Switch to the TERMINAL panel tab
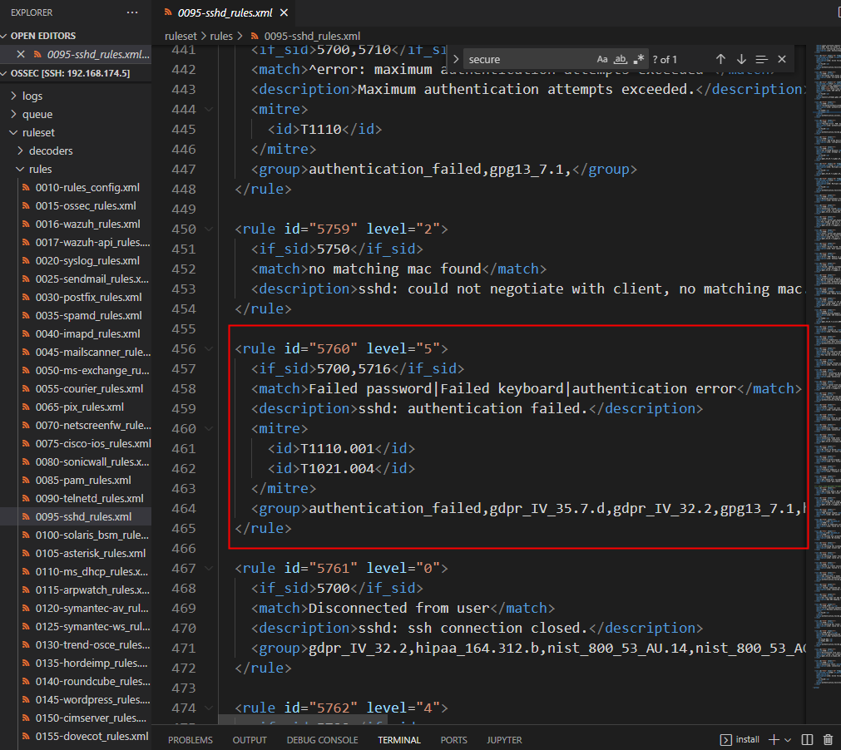The image size is (841, 750). 399,740
